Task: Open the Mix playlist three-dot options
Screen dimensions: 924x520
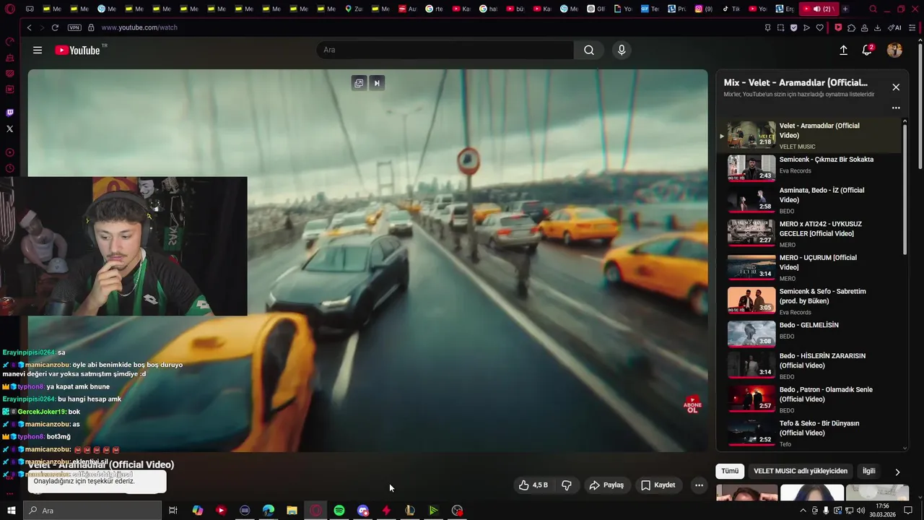Action: 896,108
